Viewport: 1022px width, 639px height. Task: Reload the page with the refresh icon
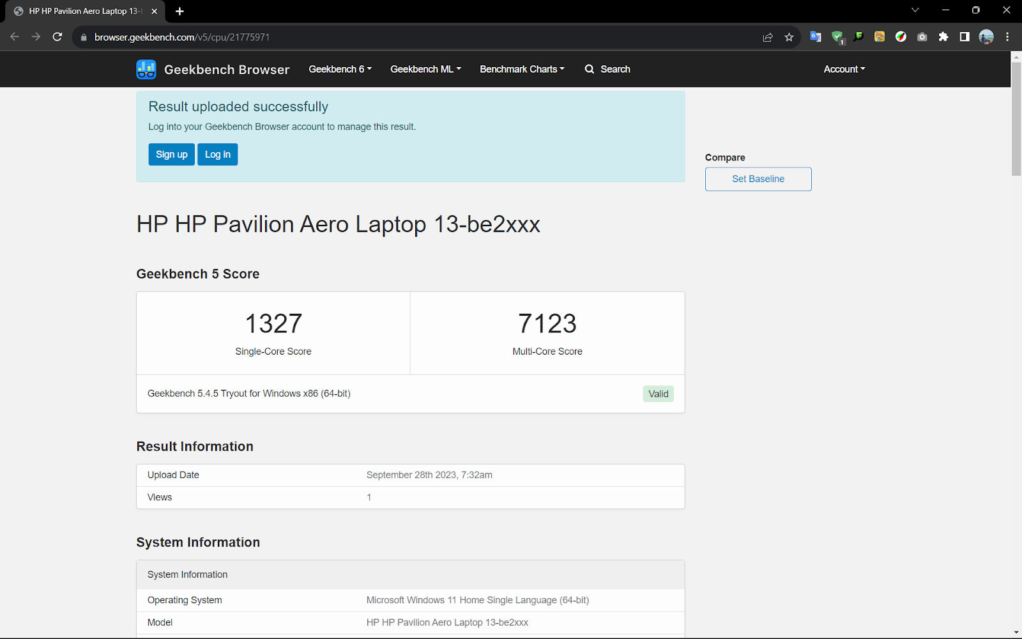57,37
